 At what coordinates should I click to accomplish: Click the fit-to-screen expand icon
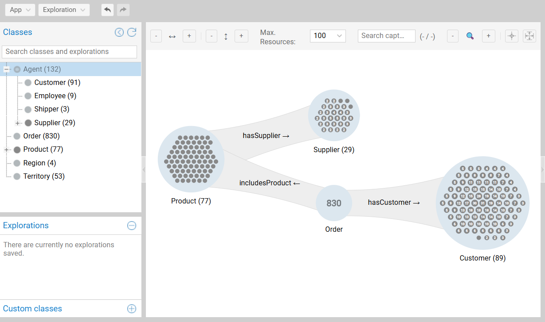(x=529, y=36)
